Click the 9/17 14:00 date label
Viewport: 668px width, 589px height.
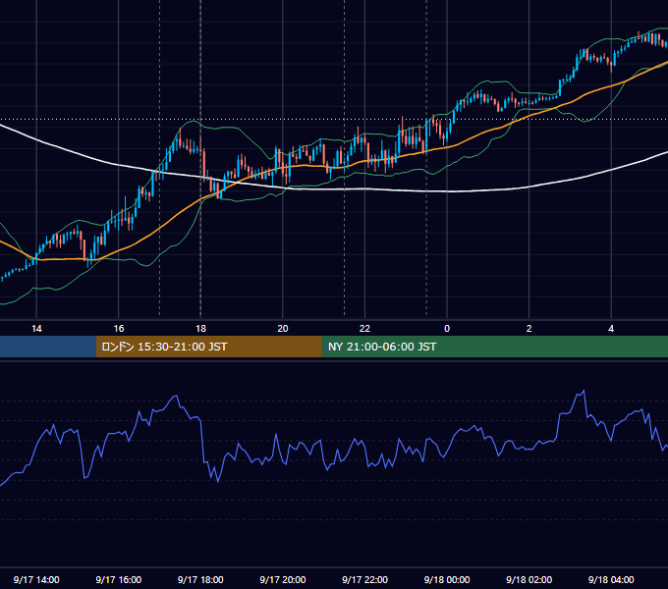(36, 579)
